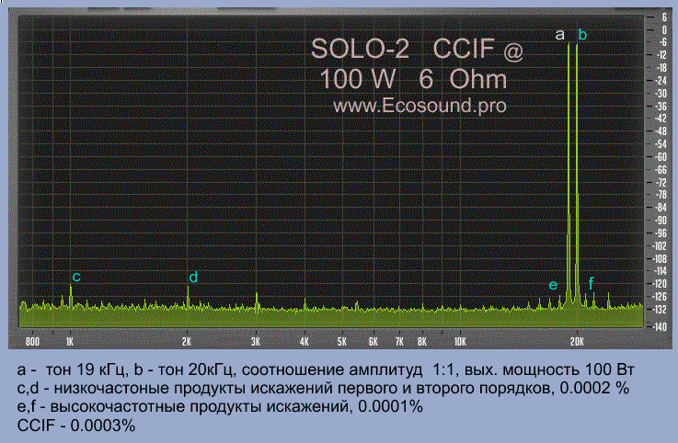The image size is (678, 443).
Task: Click the -72 dB scale label
Action: coord(661,182)
